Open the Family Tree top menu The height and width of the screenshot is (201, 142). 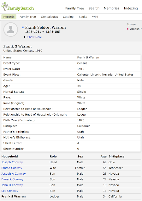pyautogui.click(x=74, y=8)
